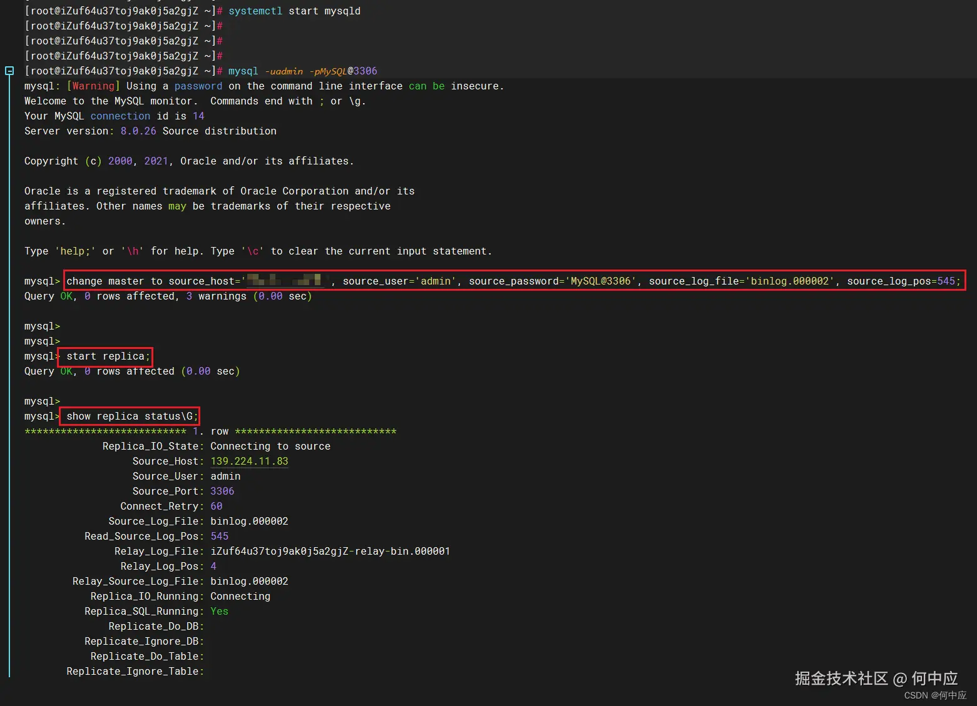The image size is (977, 706).
Task: Click 'Welcome to the MySQL monitor' line
Action: [195, 101]
